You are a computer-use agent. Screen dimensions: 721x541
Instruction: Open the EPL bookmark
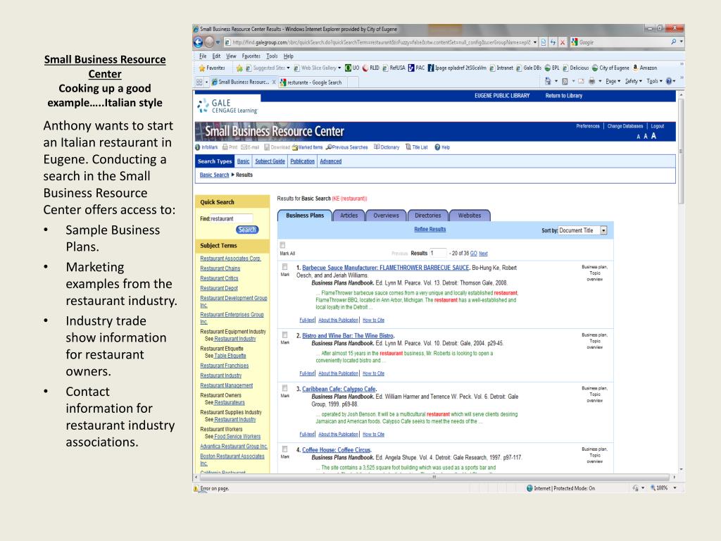click(x=552, y=68)
